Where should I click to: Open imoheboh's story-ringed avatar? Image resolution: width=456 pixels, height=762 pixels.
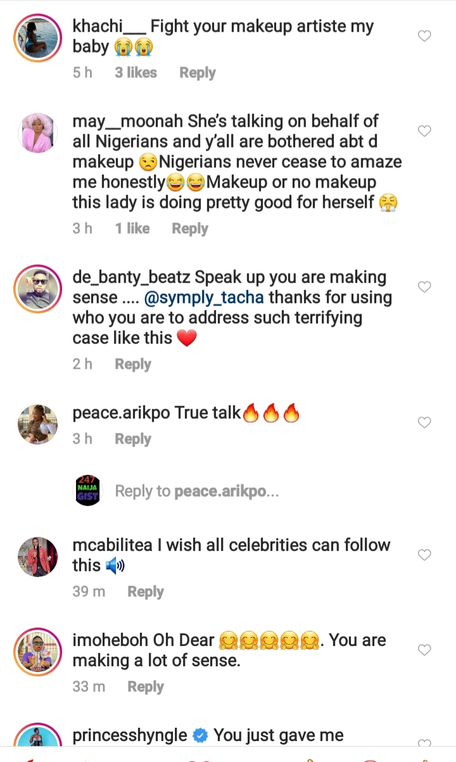[x=37, y=652]
